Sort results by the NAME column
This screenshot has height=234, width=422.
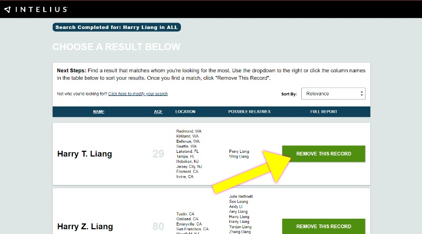[99, 112]
